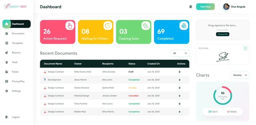Click the warning clock icon on Expiring Soon card

click(x=146, y=26)
